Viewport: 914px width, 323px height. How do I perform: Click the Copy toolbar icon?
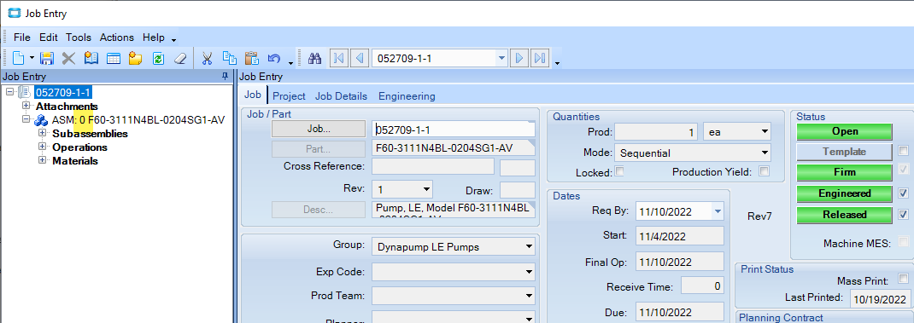click(x=230, y=58)
